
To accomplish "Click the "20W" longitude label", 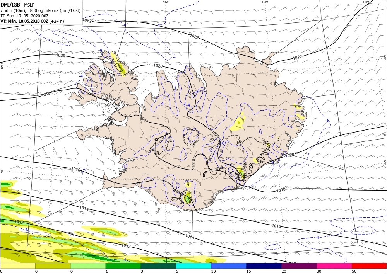I will (x=165, y=2).
